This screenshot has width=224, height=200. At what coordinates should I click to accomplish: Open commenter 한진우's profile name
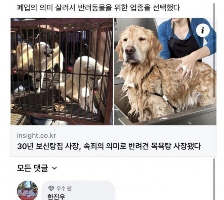point(56,197)
